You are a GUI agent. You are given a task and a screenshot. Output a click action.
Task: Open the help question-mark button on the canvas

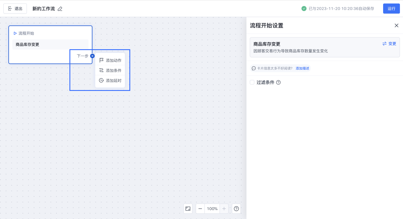236,209
